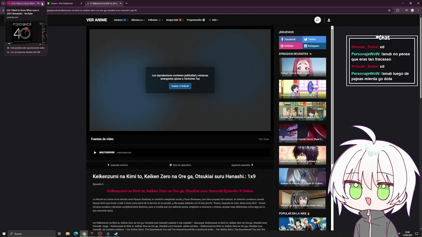This screenshot has width=422, height=237.
Task: Open a new browser tab
Action: (x=127, y=3)
